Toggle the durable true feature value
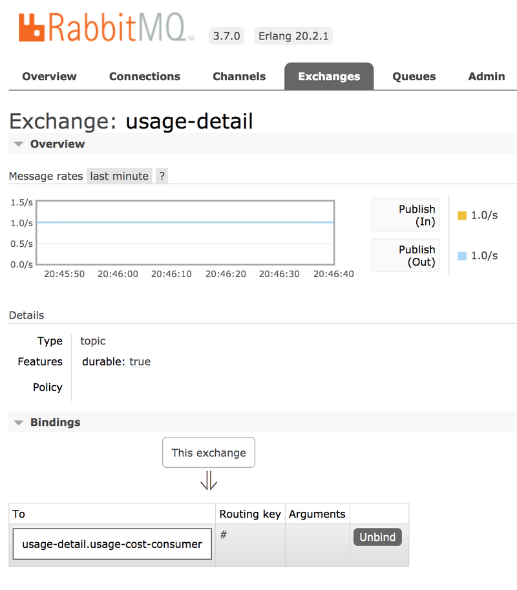The height and width of the screenshot is (590, 517). click(140, 361)
